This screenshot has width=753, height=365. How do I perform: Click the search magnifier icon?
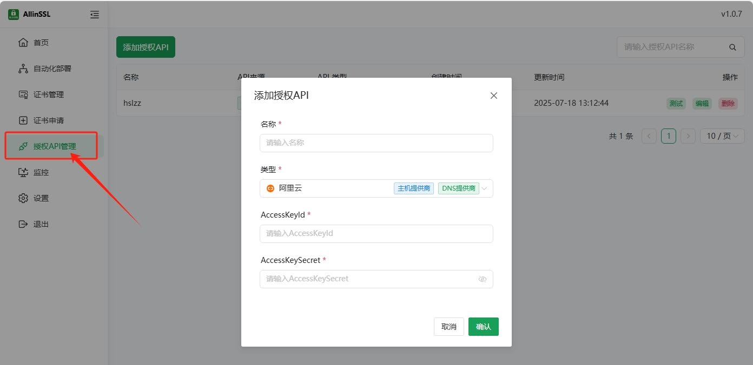[x=732, y=48]
